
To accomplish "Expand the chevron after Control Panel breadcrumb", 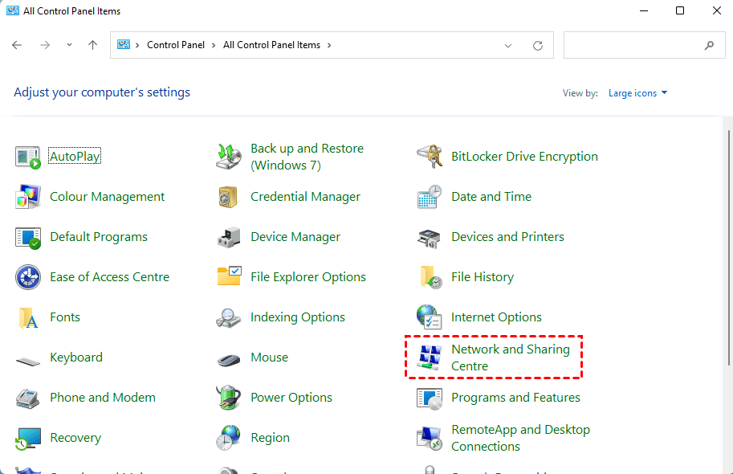I will point(214,45).
